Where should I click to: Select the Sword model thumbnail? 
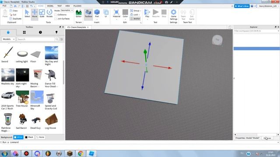click(8, 52)
